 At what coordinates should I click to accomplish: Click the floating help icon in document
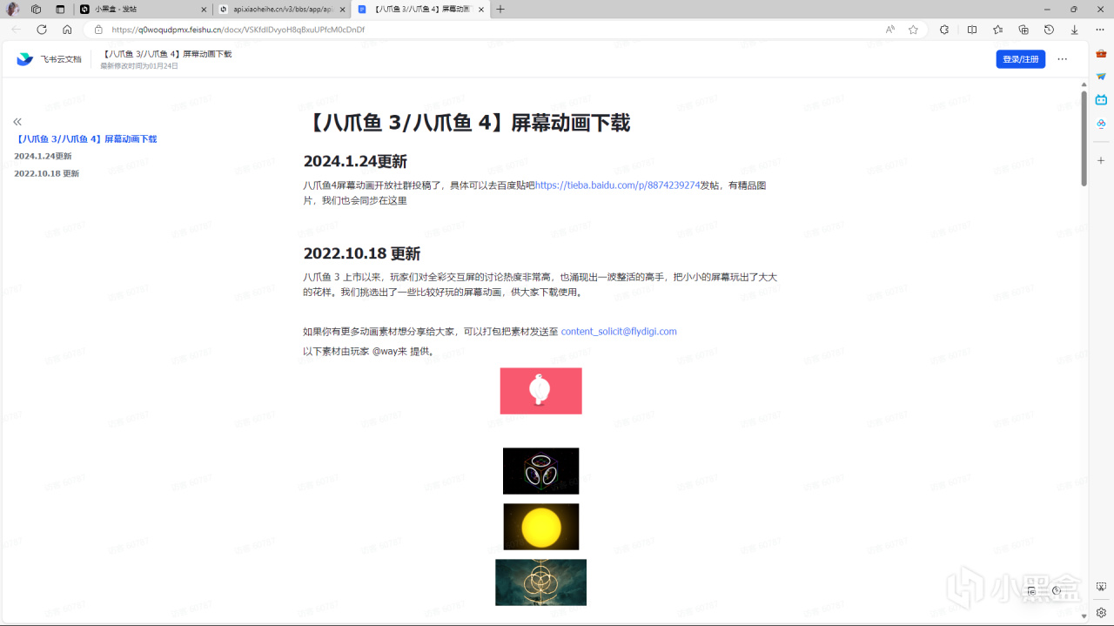pyautogui.click(x=1057, y=590)
